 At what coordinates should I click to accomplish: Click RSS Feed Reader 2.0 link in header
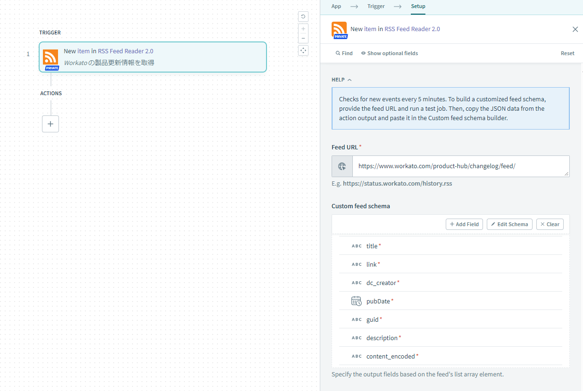tap(412, 29)
